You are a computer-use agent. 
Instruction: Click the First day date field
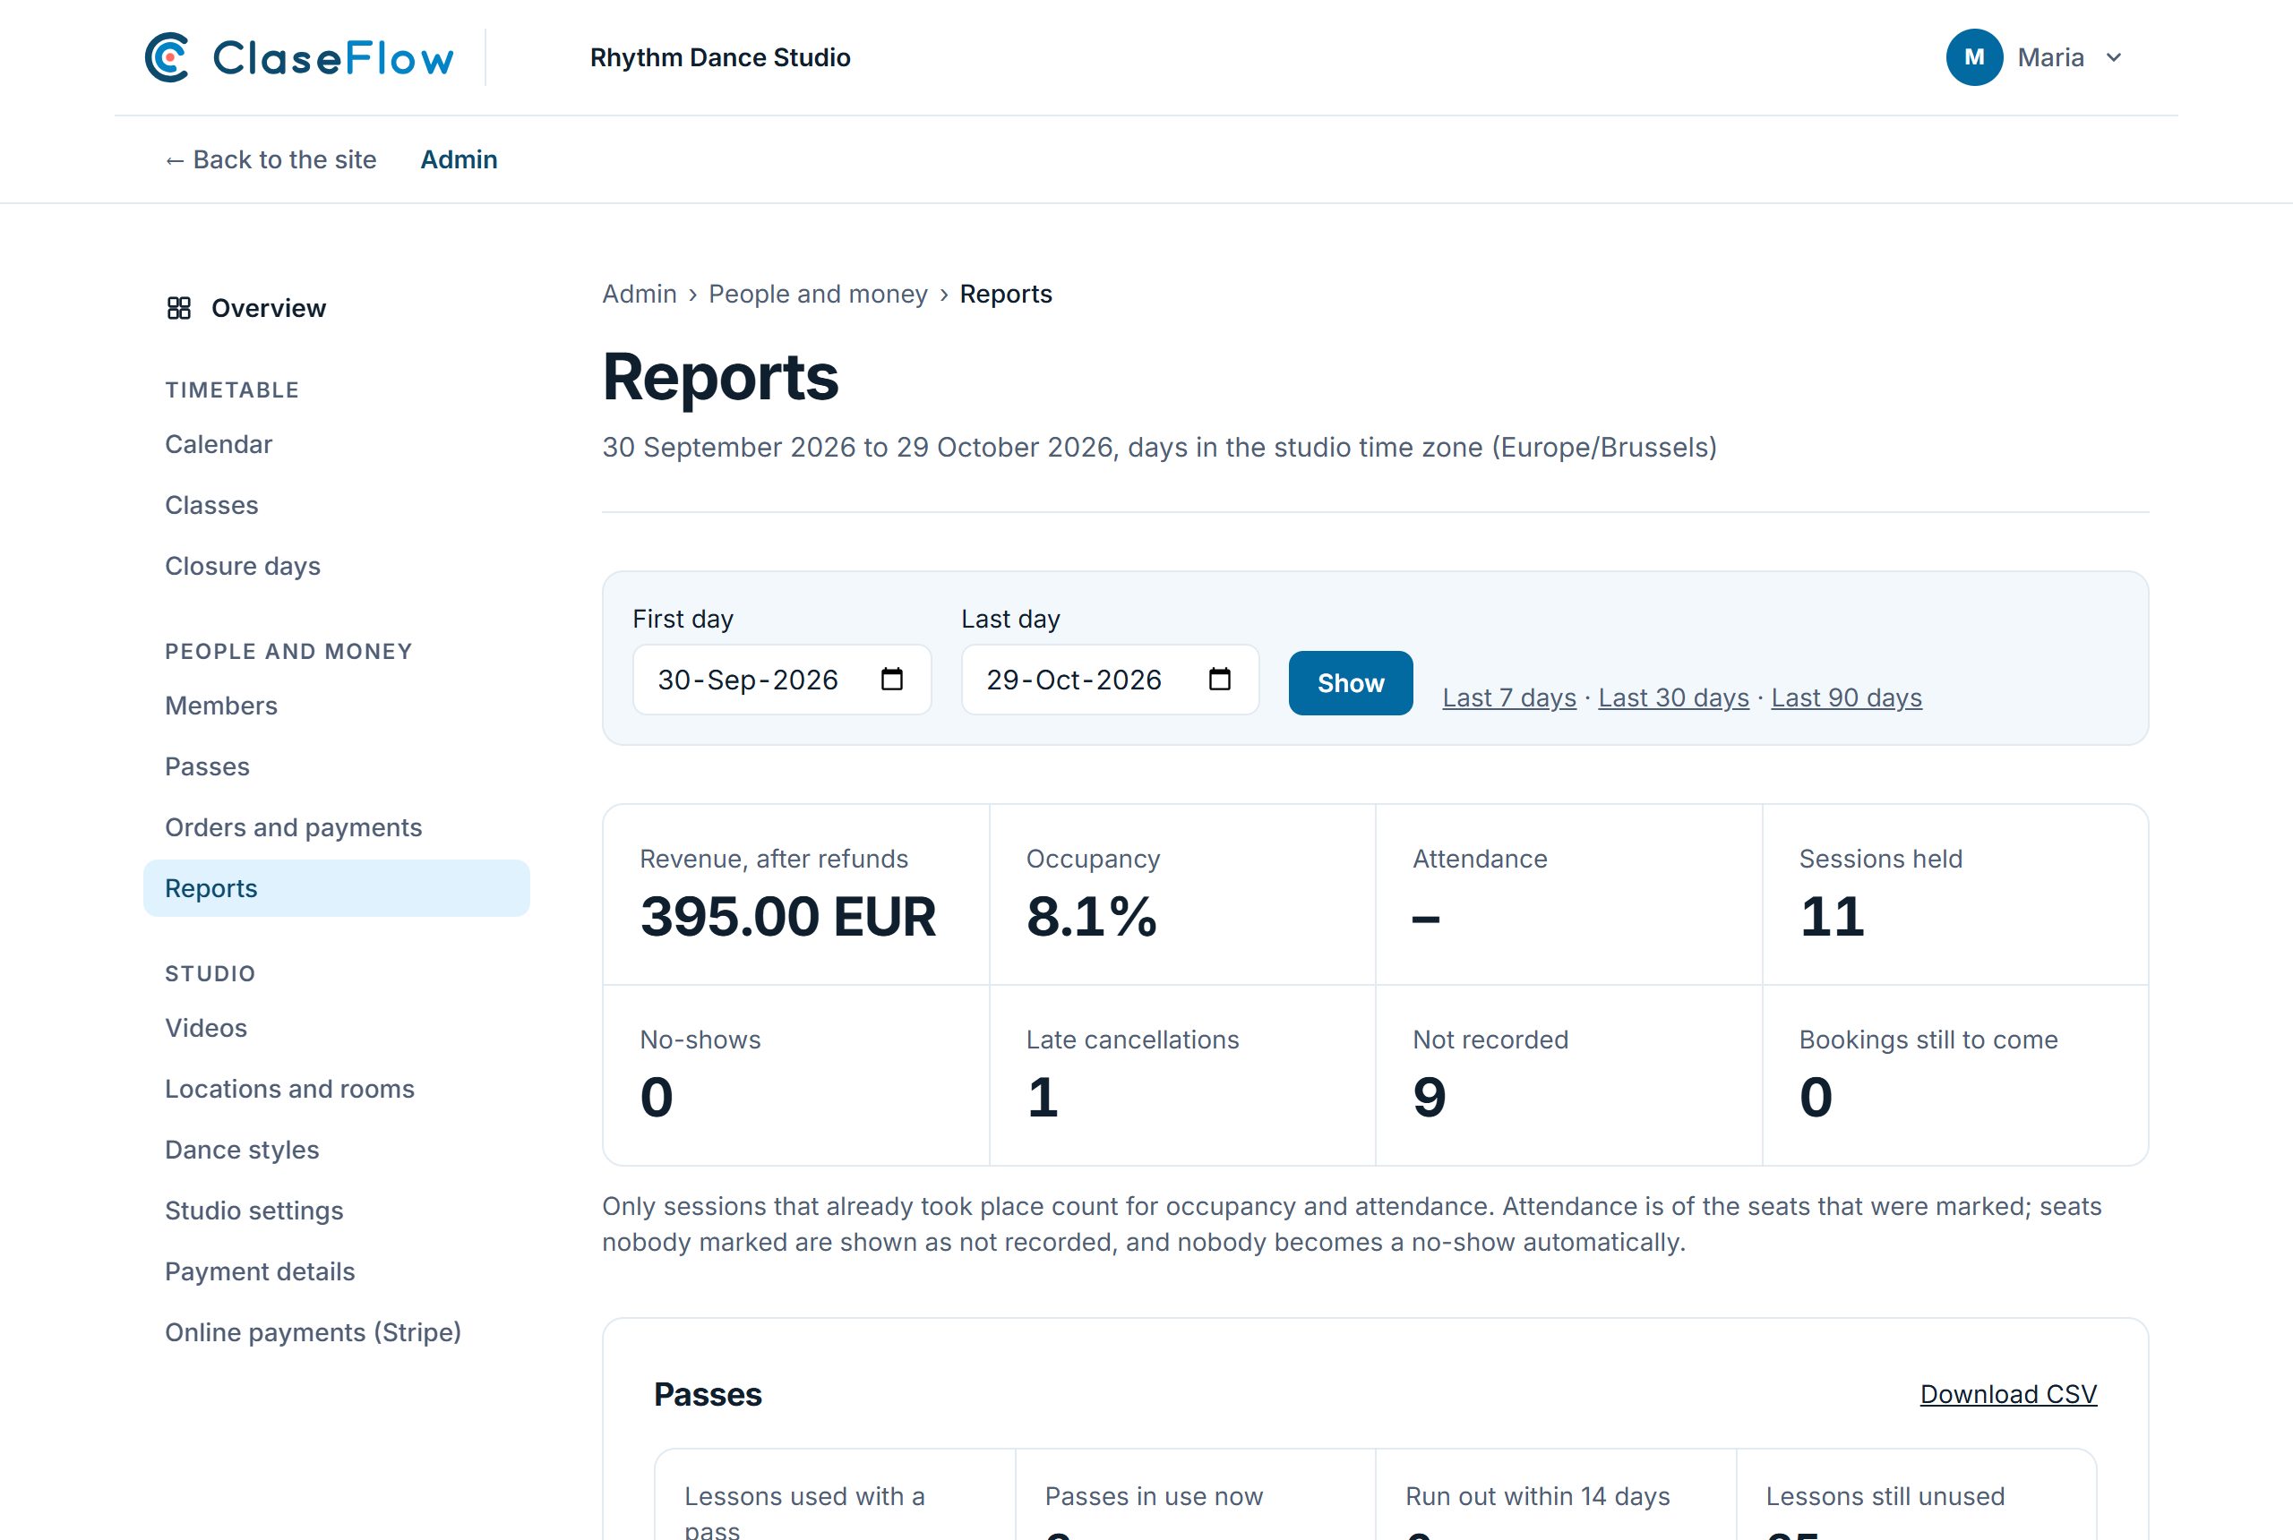coord(782,679)
